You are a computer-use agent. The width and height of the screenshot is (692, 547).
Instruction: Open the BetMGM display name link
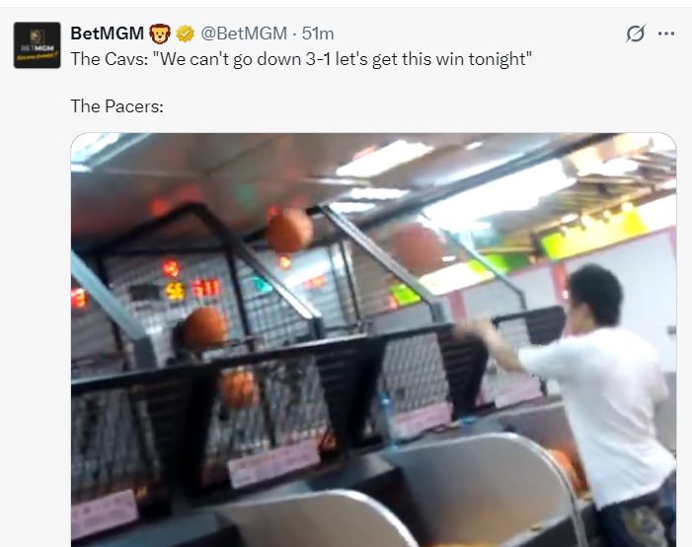click(108, 34)
